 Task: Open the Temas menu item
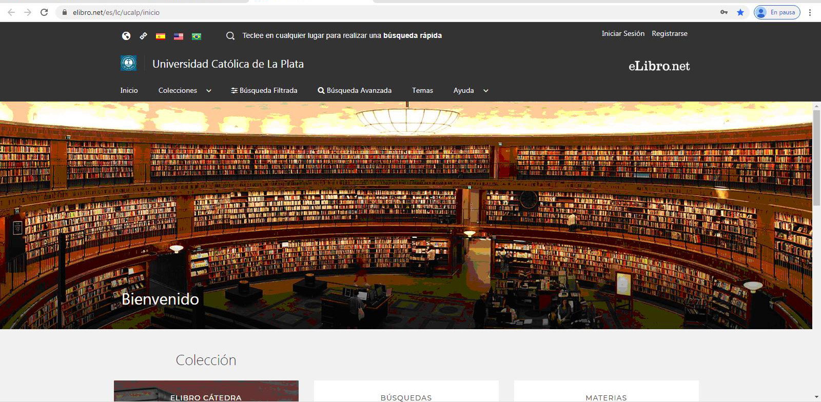[x=422, y=91]
